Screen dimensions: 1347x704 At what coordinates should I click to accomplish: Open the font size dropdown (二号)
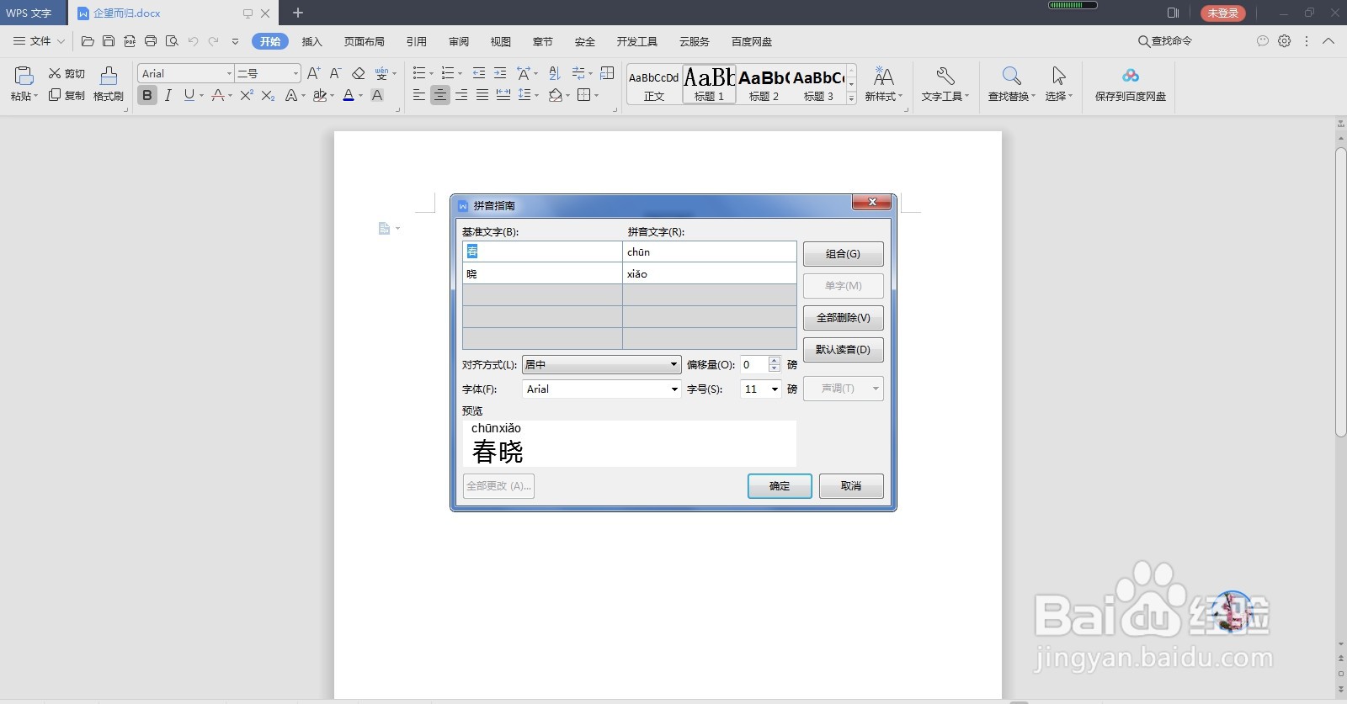click(x=295, y=74)
